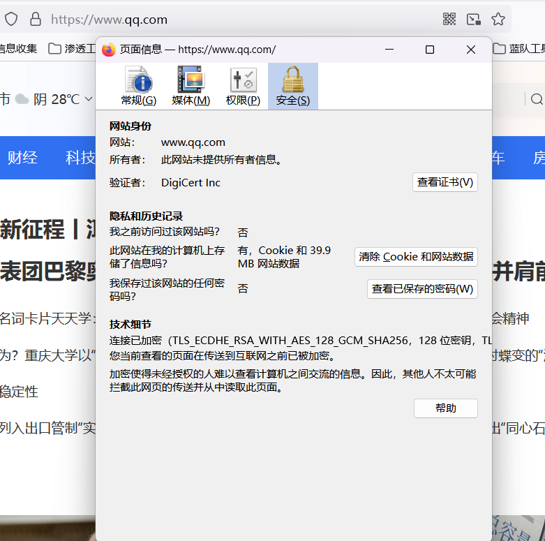Minimize the page info dialog
This screenshot has height=541, width=545.
pyautogui.click(x=389, y=50)
